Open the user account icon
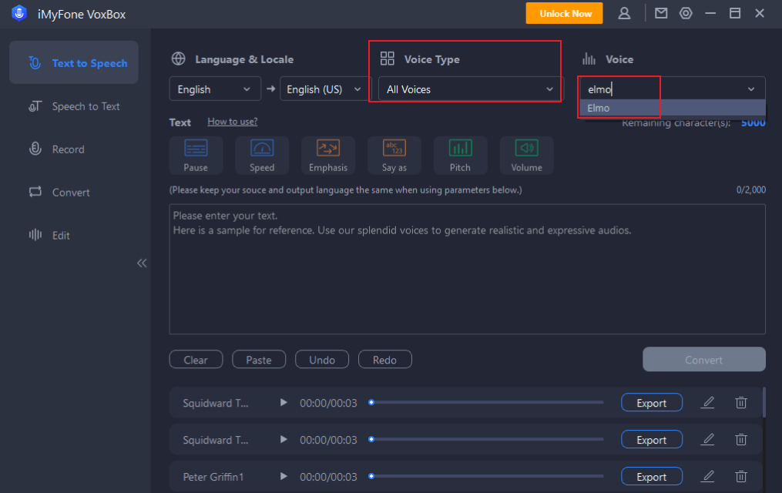 click(x=624, y=13)
